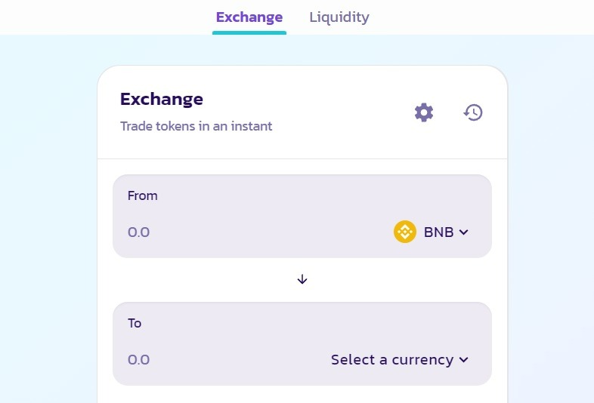Viewport: 594px width, 403px height.
Task: Select the Exchange tab
Action: 249,17
